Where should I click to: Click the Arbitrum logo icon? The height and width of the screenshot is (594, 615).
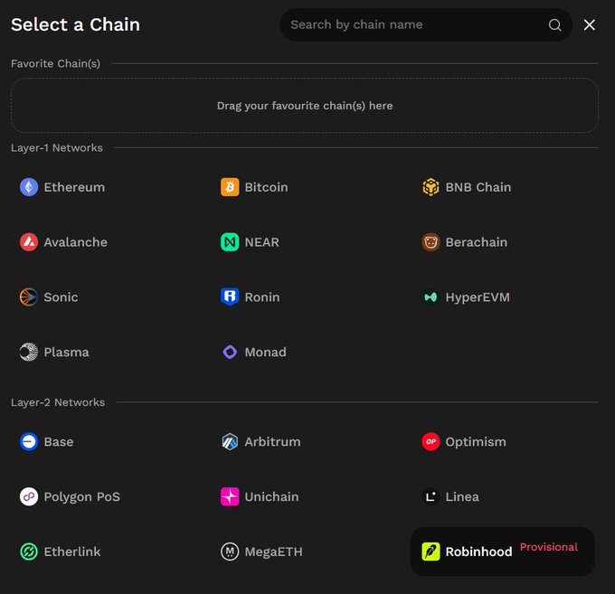click(x=230, y=441)
